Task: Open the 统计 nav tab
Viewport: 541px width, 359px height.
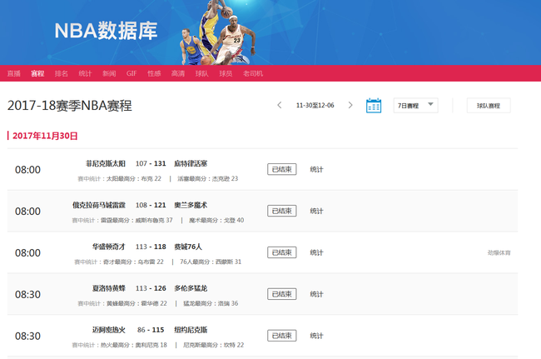Action: [85, 73]
